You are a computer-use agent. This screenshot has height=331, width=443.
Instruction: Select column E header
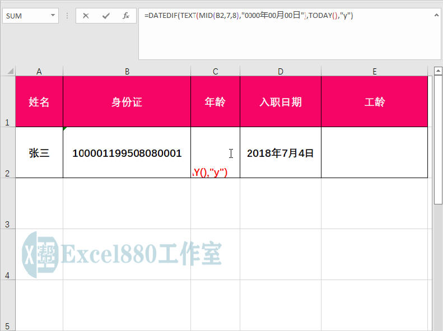[x=375, y=72]
